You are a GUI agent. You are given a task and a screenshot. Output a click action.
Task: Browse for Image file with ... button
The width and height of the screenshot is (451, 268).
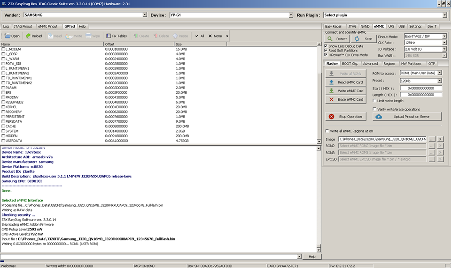[431, 139]
